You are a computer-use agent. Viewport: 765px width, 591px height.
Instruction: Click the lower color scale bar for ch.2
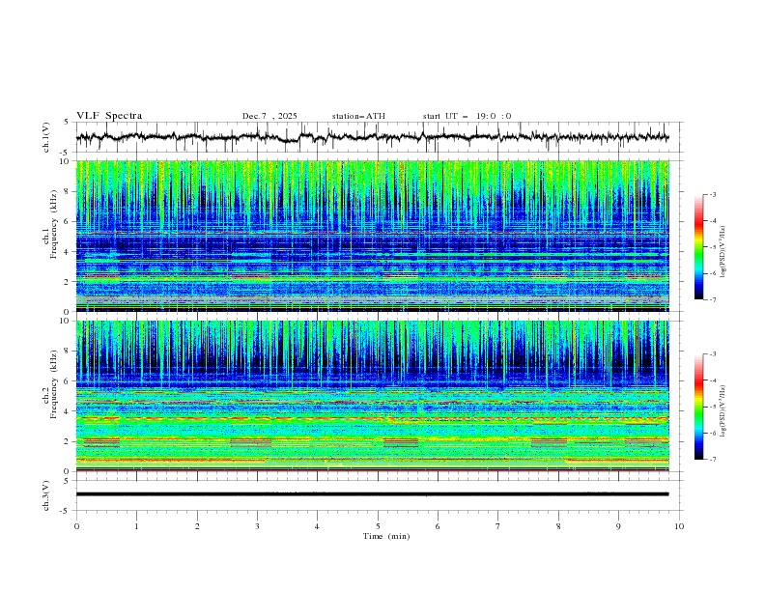(x=698, y=407)
